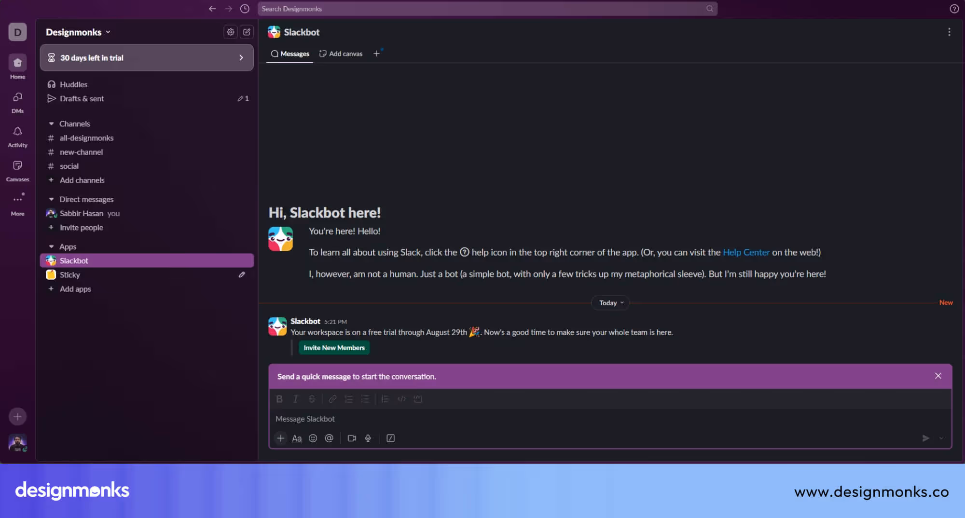Click the Slackbot sender name at 5:21 PM
The width and height of the screenshot is (965, 518).
305,321
